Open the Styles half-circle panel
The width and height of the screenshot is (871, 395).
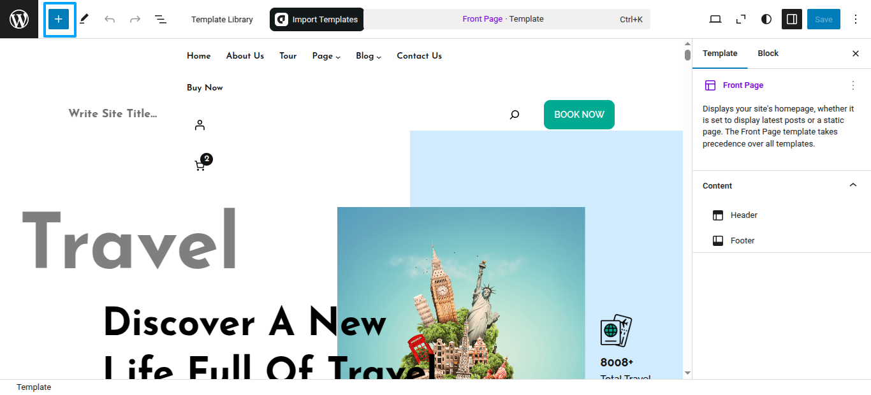[x=766, y=19]
